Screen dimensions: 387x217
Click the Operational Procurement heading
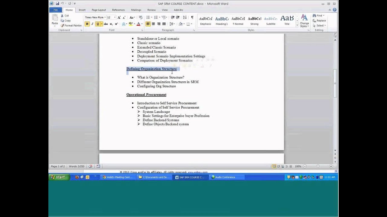146,95
